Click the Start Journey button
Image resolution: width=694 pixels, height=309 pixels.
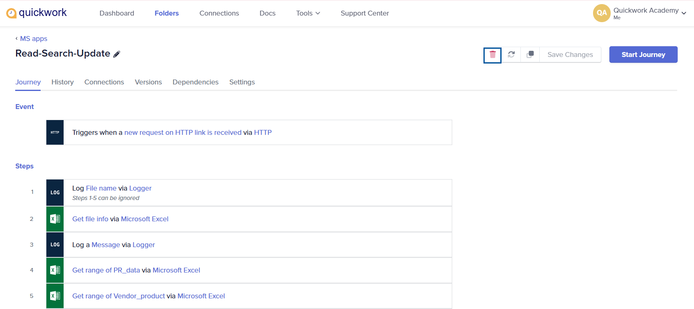tap(643, 55)
